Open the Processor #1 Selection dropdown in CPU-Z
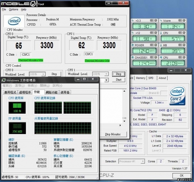 pyautogui.click(x=143, y=161)
